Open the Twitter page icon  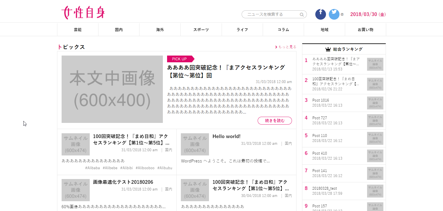pos(334,14)
